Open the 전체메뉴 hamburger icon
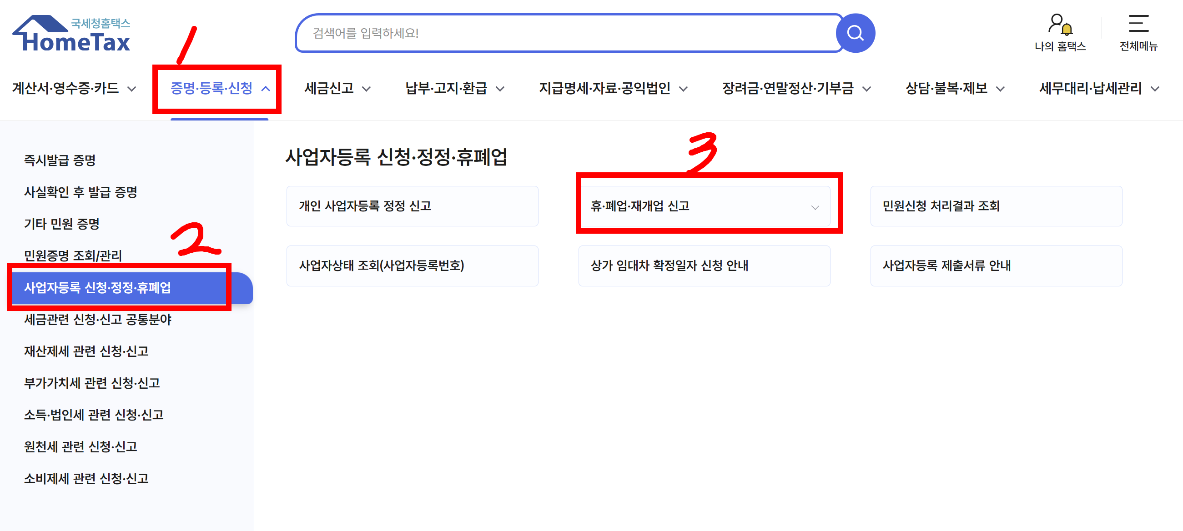This screenshot has height=531, width=1183. click(1138, 24)
